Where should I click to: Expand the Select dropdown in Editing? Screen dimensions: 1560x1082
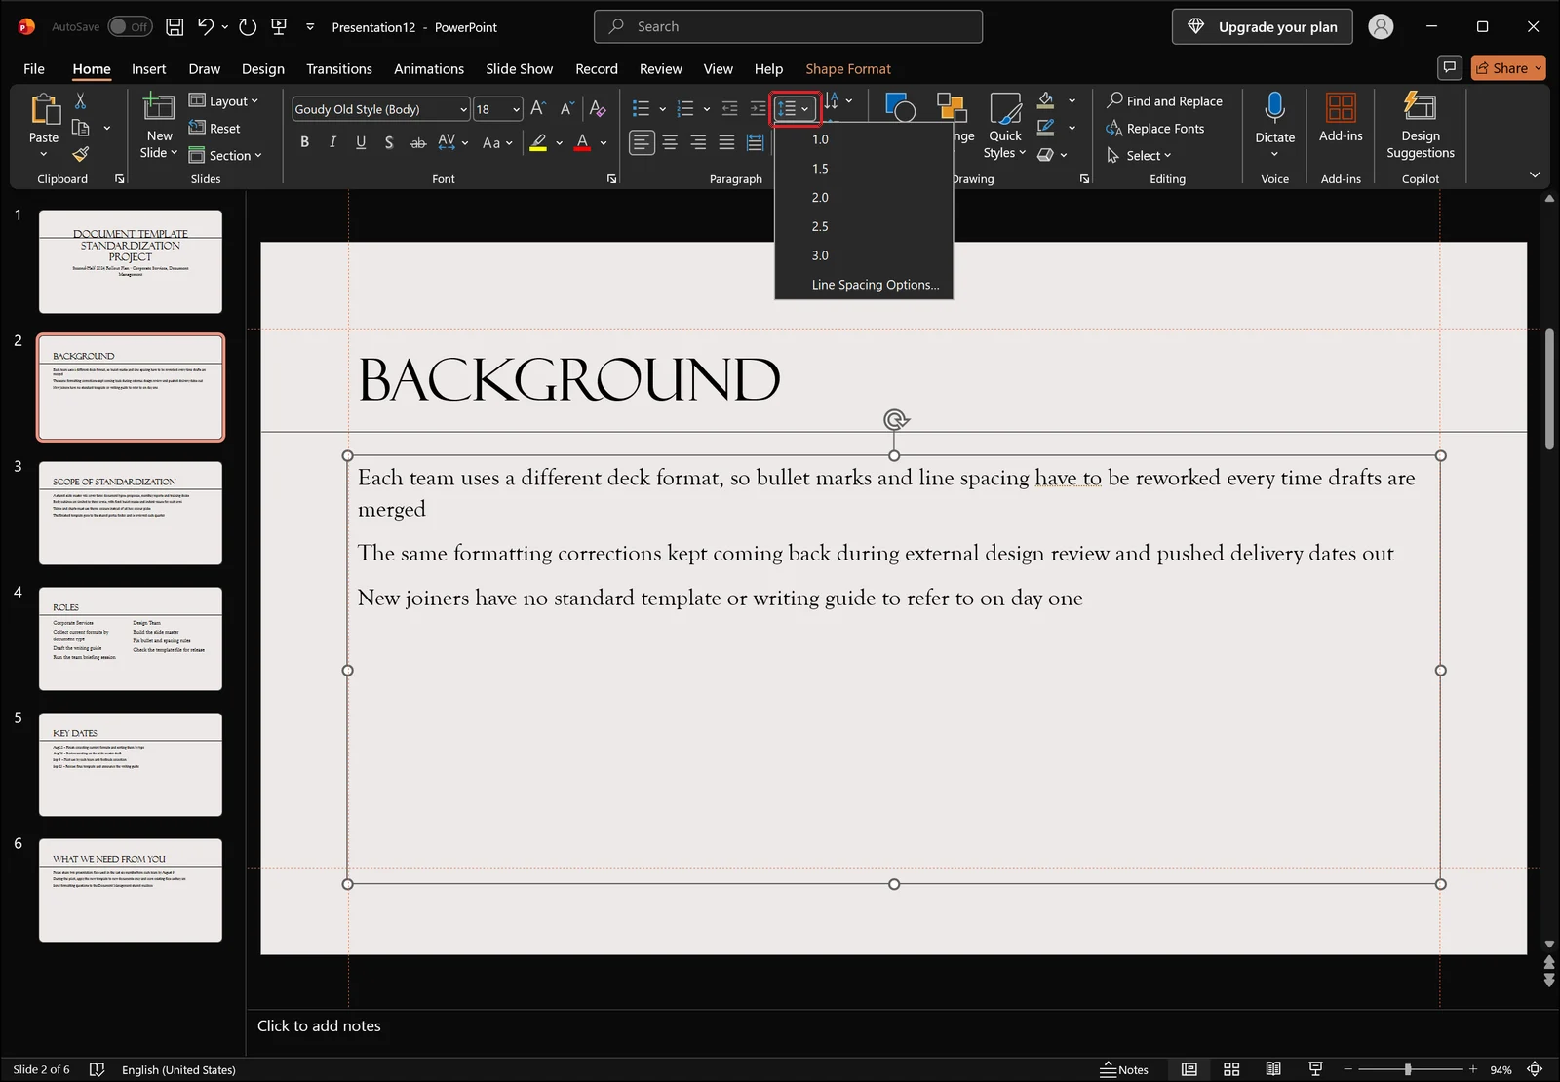pos(1139,155)
